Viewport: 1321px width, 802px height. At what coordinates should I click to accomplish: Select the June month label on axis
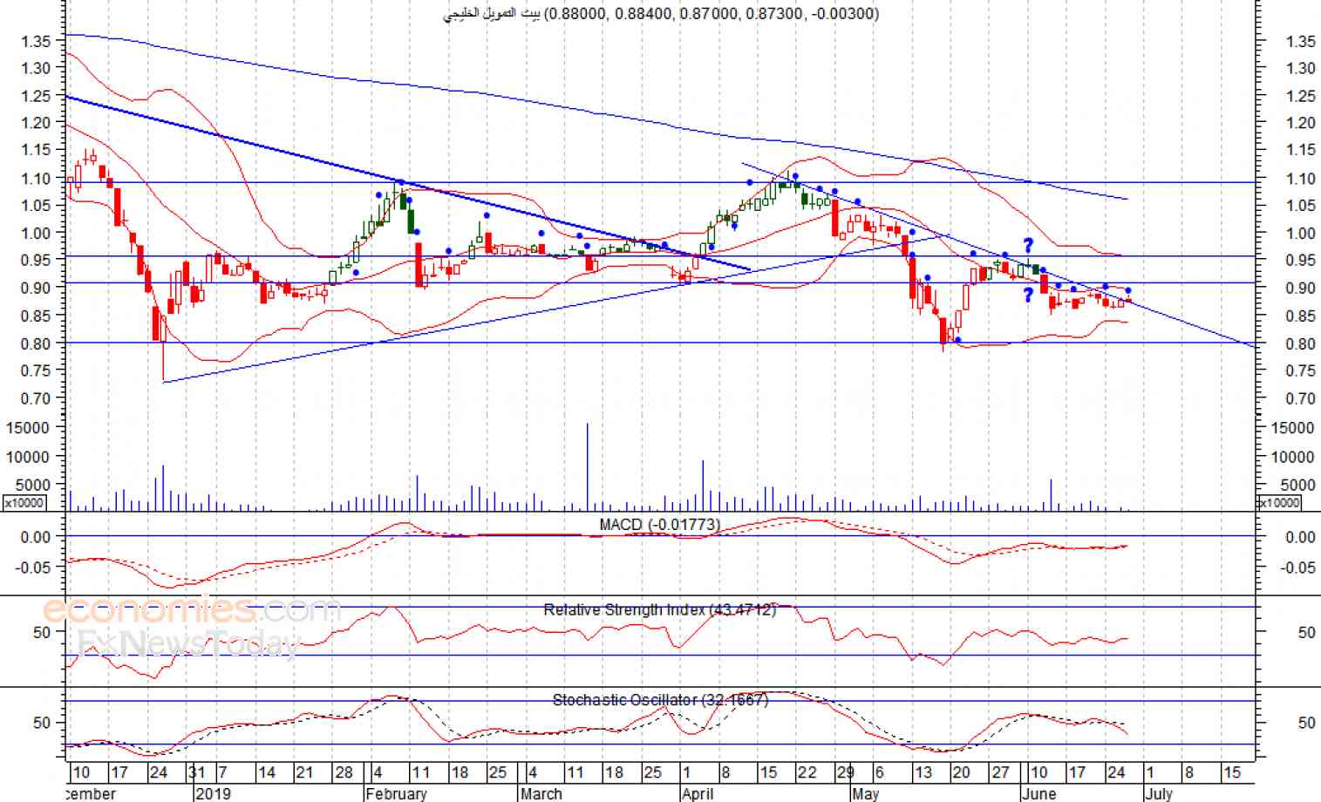[1038, 793]
